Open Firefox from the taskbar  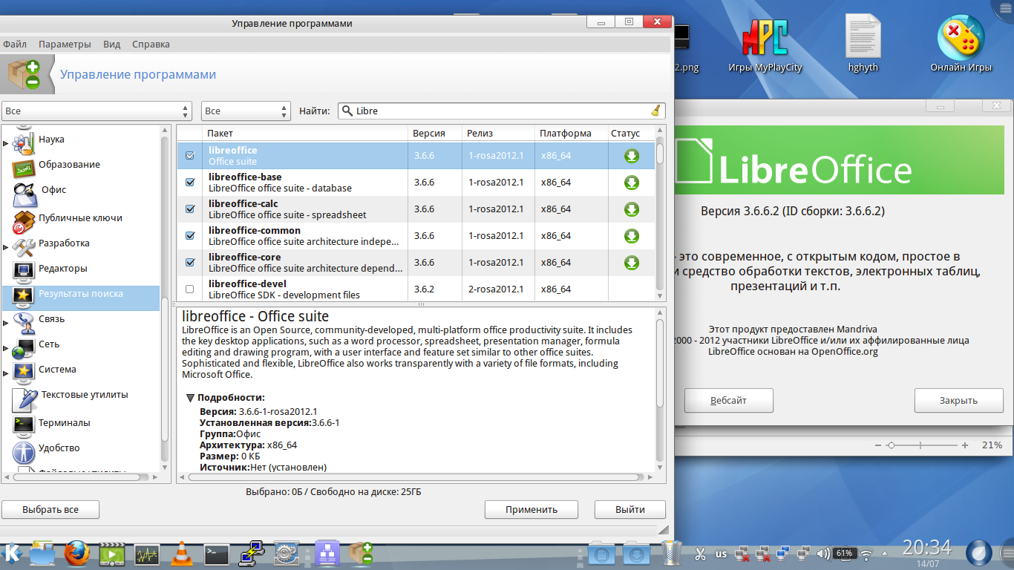click(76, 554)
